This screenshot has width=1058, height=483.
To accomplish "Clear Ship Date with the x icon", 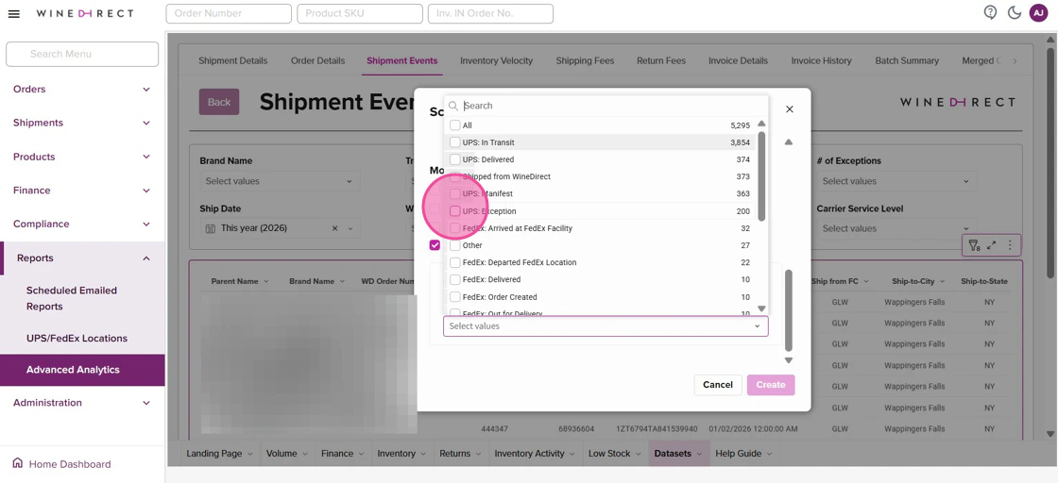I will [x=334, y=228].
